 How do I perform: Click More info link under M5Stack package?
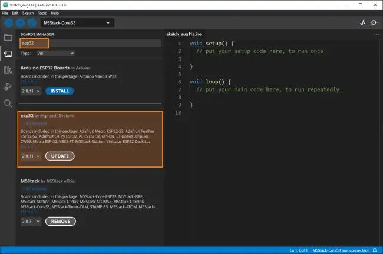[29, 212]
